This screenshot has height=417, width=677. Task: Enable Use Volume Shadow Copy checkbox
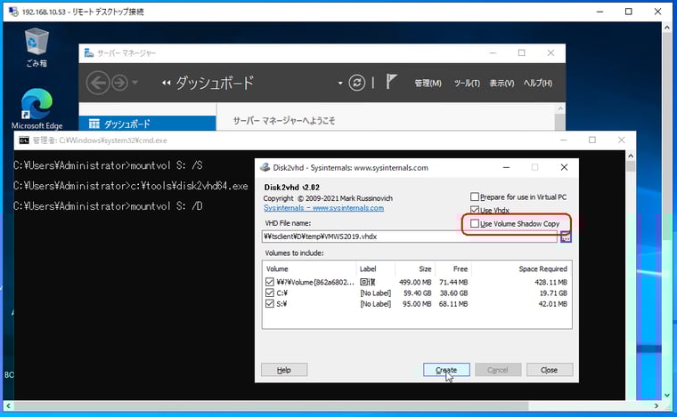[475, 223]
